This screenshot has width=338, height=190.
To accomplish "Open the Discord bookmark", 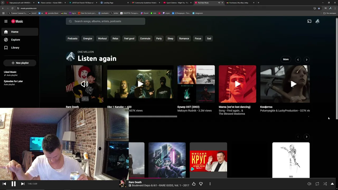I will 145,13.
